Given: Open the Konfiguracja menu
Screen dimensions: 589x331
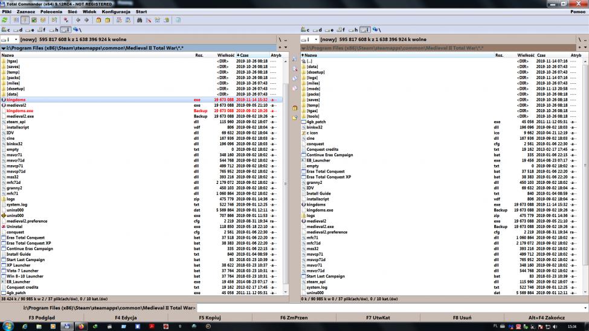Looking at the screenshot, I should [x=116, y=11].
